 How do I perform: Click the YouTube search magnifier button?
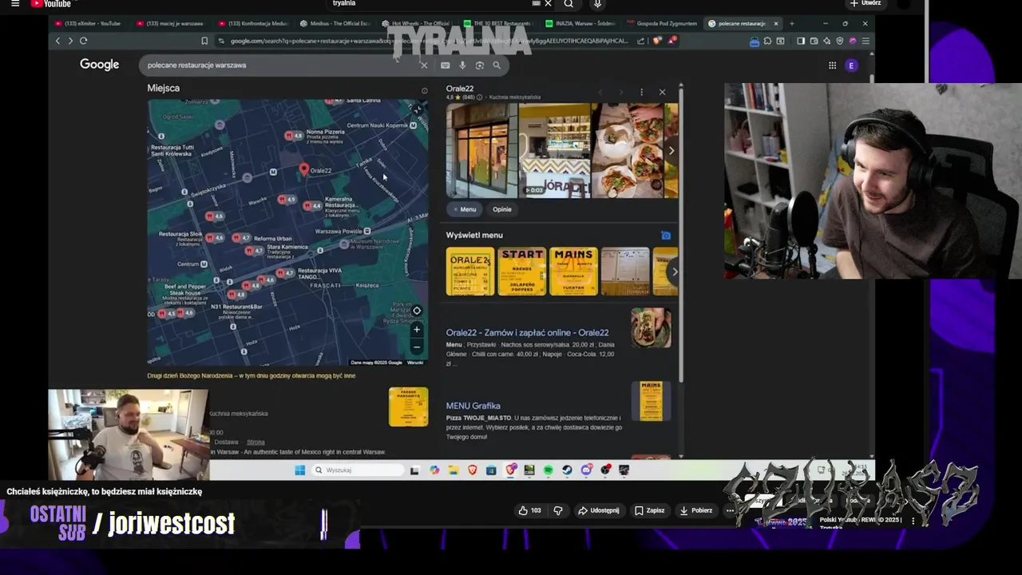(568, 4)
